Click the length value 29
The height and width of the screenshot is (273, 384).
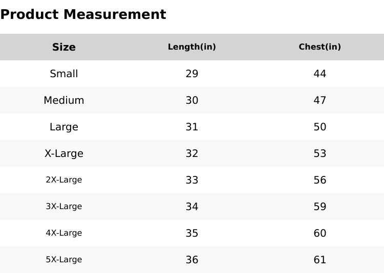coord(192,74)
